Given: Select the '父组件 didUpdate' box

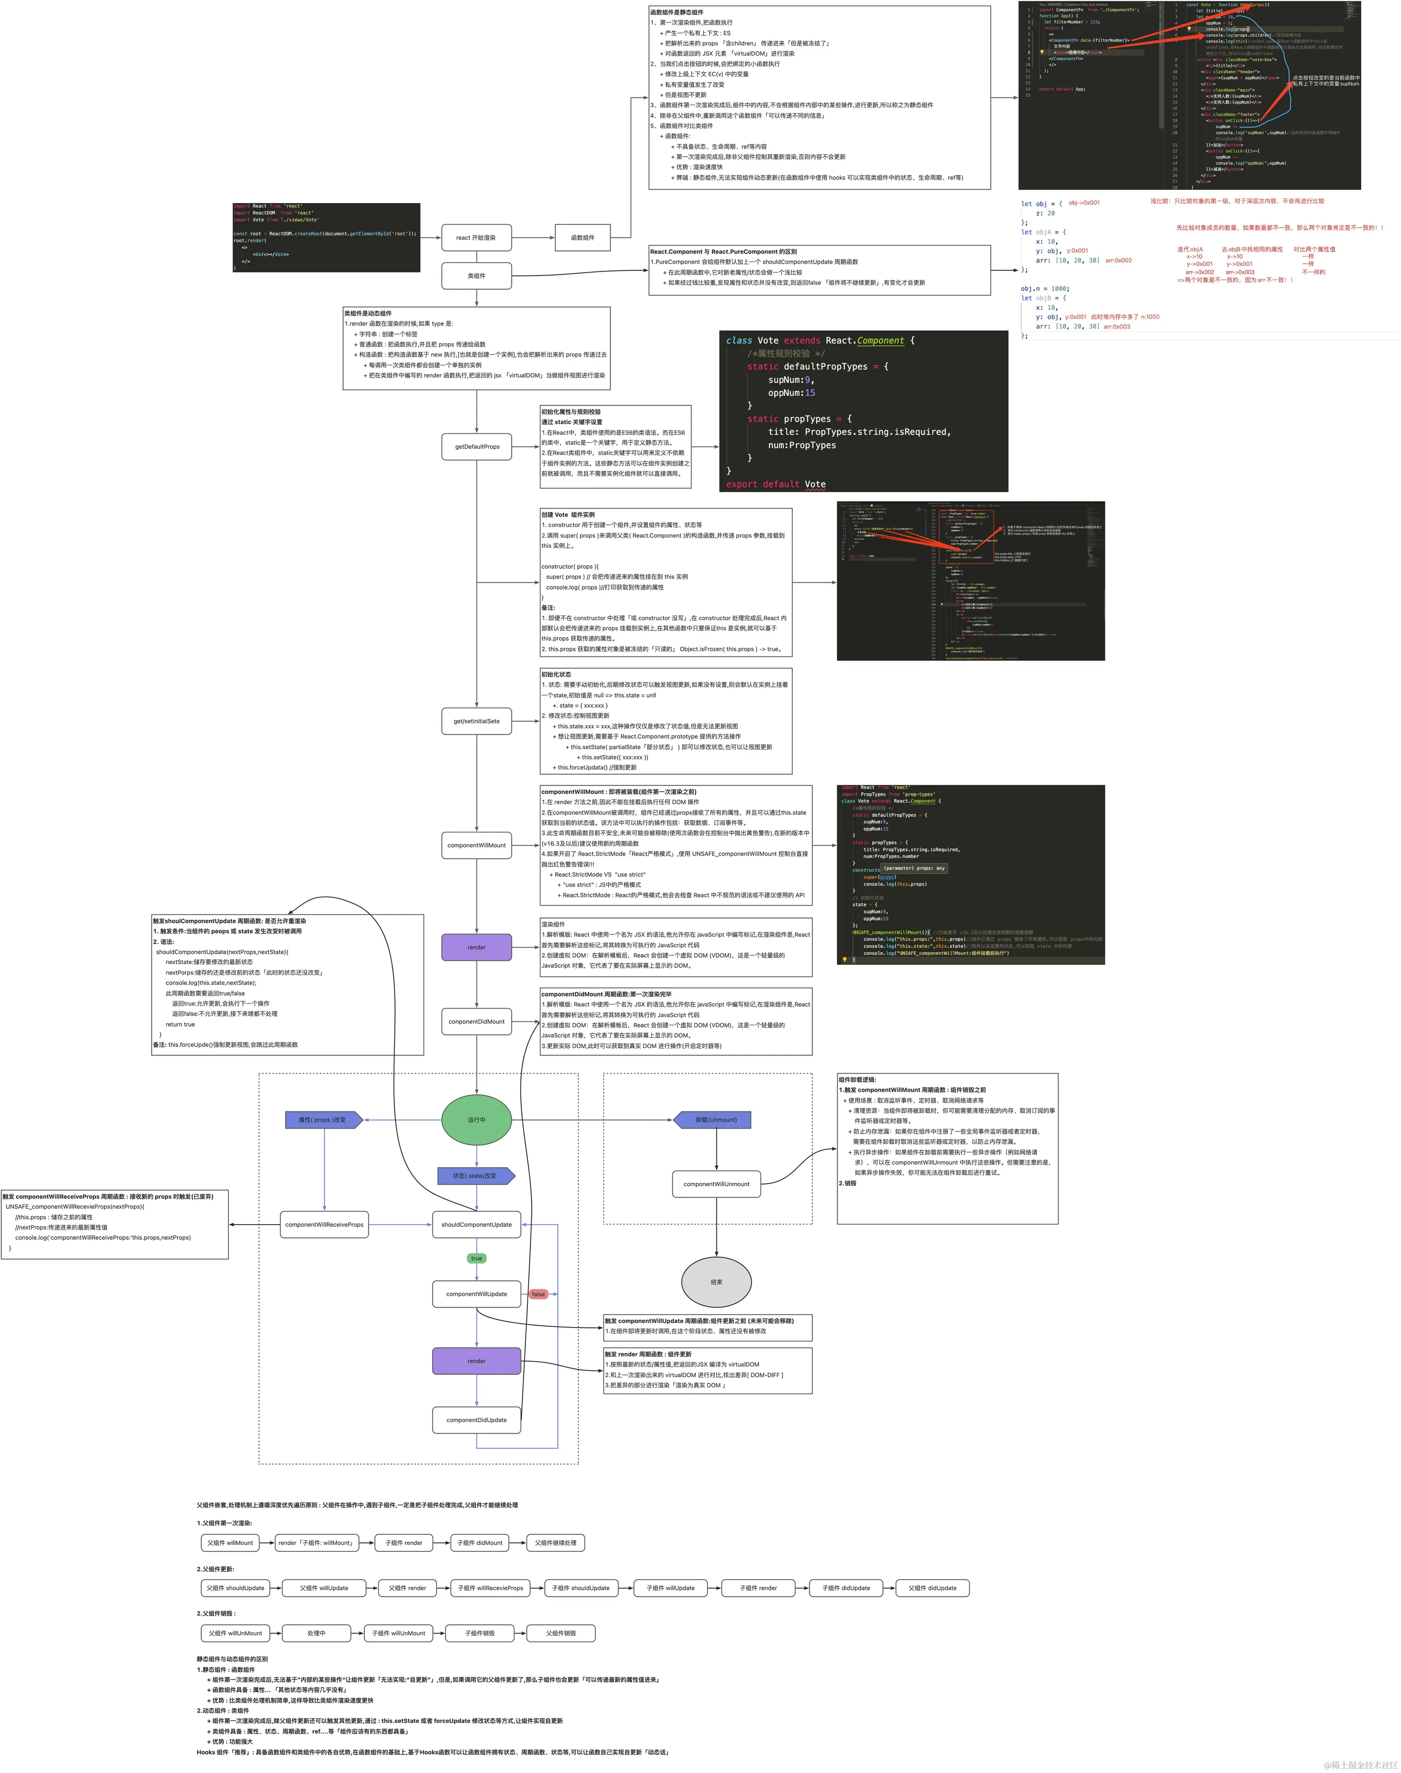Looking at the screenshot, I should tap(933, 1589).
